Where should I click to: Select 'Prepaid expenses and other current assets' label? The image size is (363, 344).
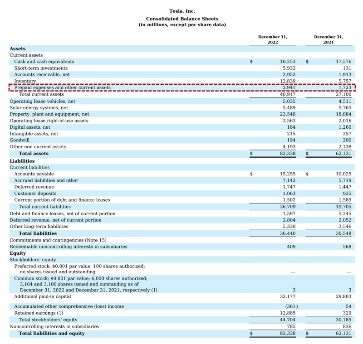62,87
